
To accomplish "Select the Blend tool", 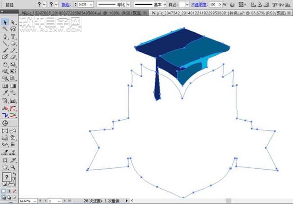I will [13, 93].
